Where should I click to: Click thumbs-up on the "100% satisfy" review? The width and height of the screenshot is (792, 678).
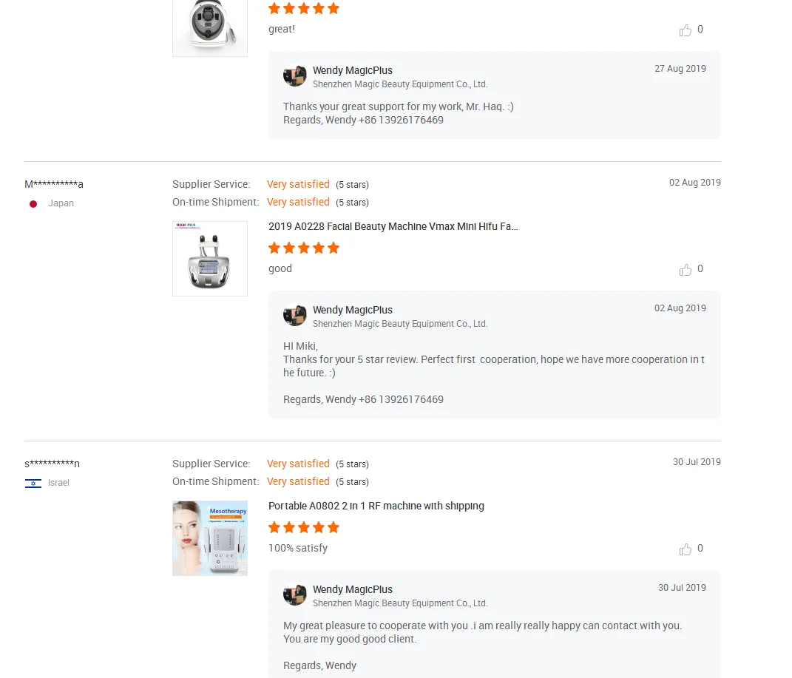(x=686, y=549)
